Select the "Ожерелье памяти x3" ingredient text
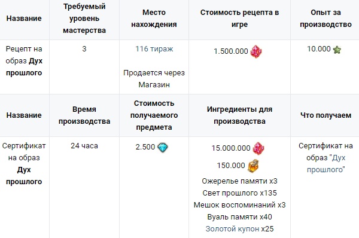The image size is (359, 238). point(239,181)
